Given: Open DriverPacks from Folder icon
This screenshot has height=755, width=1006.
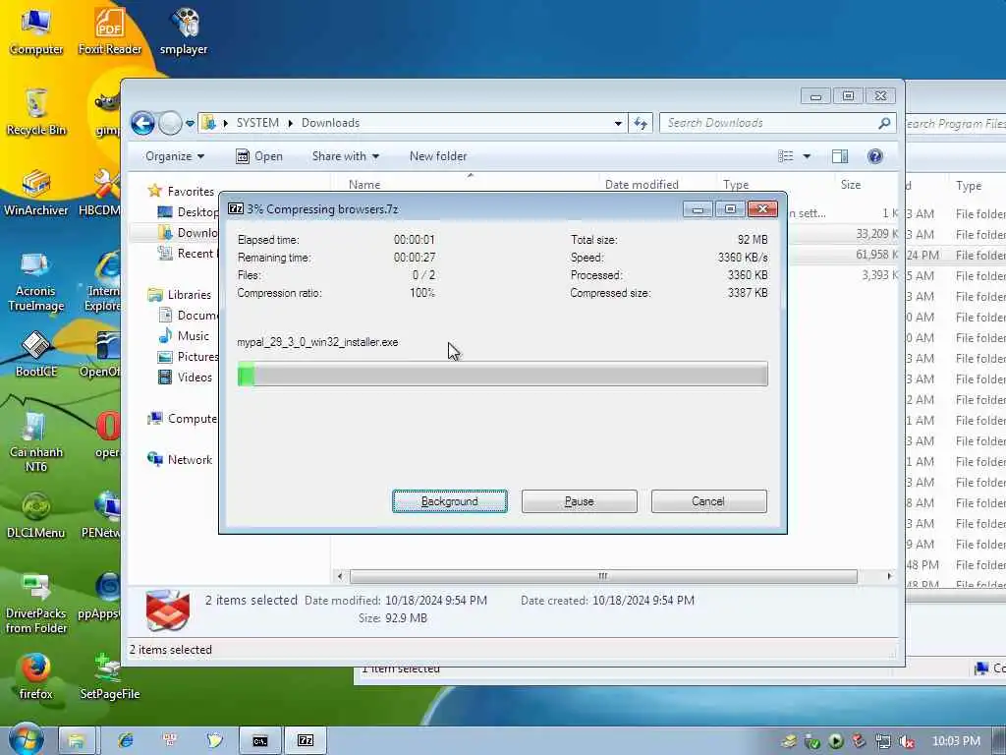Looking at the screenshot, I should point(36,604).
